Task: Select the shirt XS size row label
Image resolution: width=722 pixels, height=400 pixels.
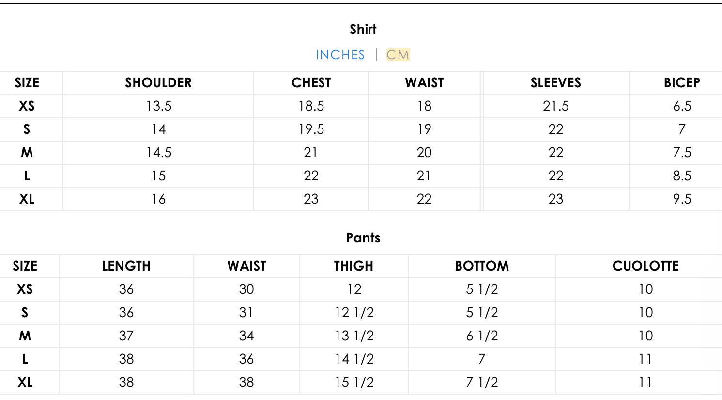Action: coord(27,106)
